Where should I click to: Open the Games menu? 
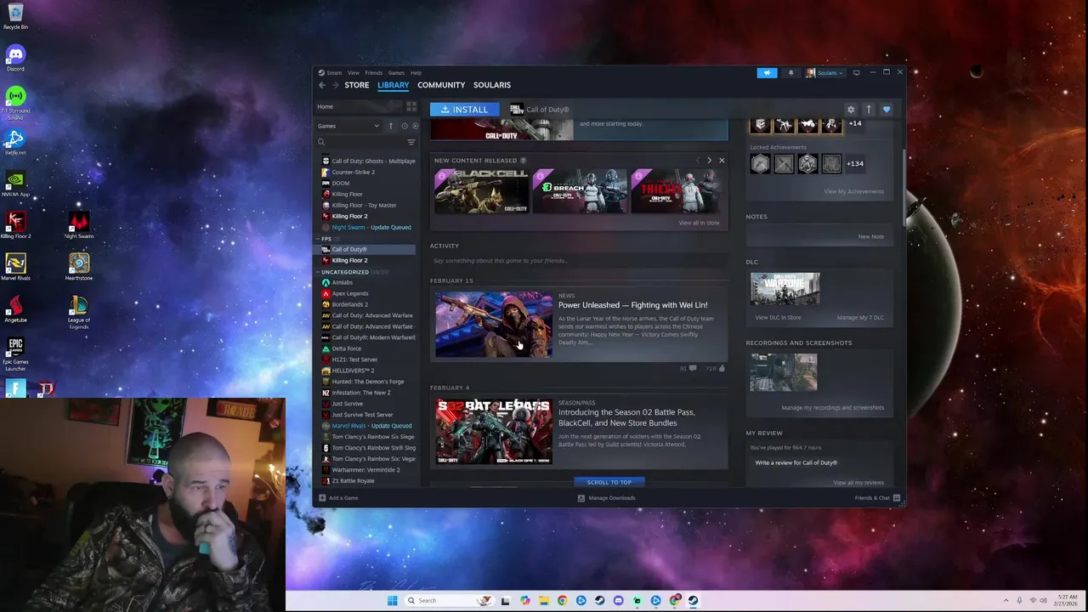pyautogui.click(x=396, y=73)
